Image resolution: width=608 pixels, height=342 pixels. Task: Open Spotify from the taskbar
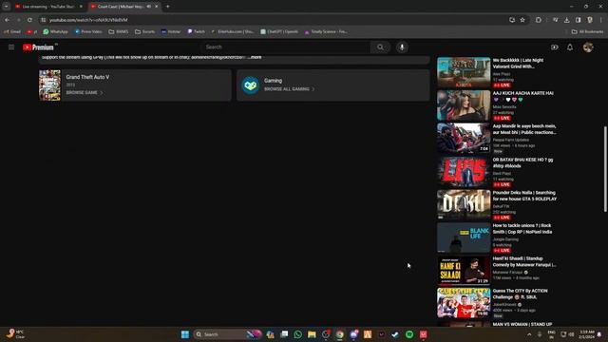pos(409,334)
